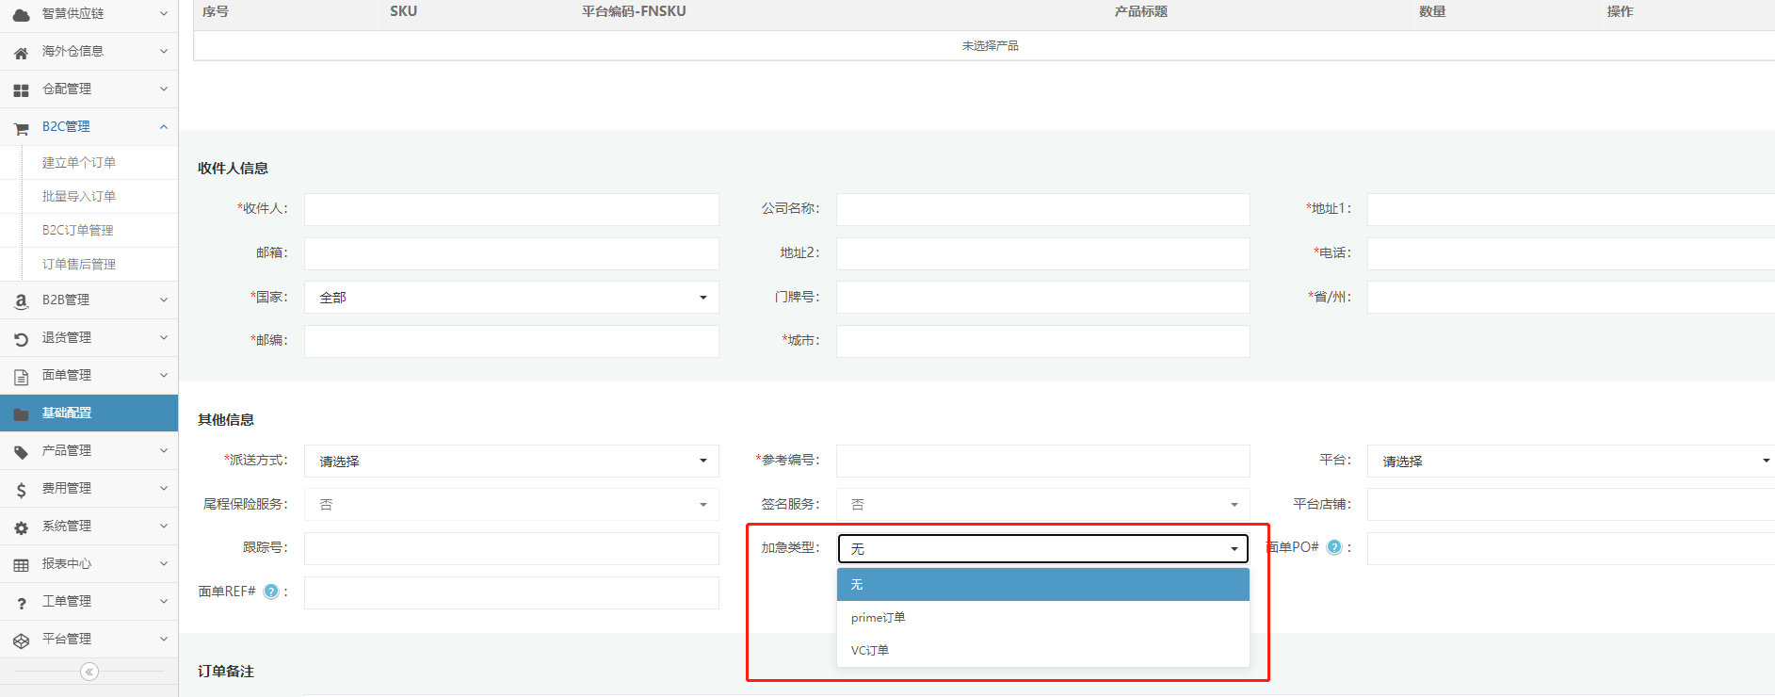Click the 电话 input field
1775x697 pixels.
pyautogui.click(x=1571, y=253)
